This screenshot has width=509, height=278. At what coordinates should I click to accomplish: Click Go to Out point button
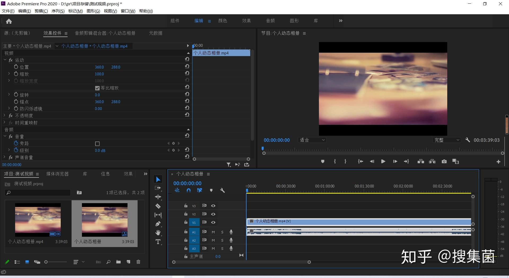point(406,161)
